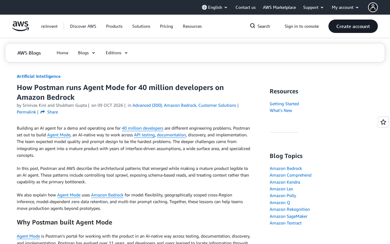Open Customer Solutions category link
Viewport: 390px width, 244px height.
(x=217, y=105)
